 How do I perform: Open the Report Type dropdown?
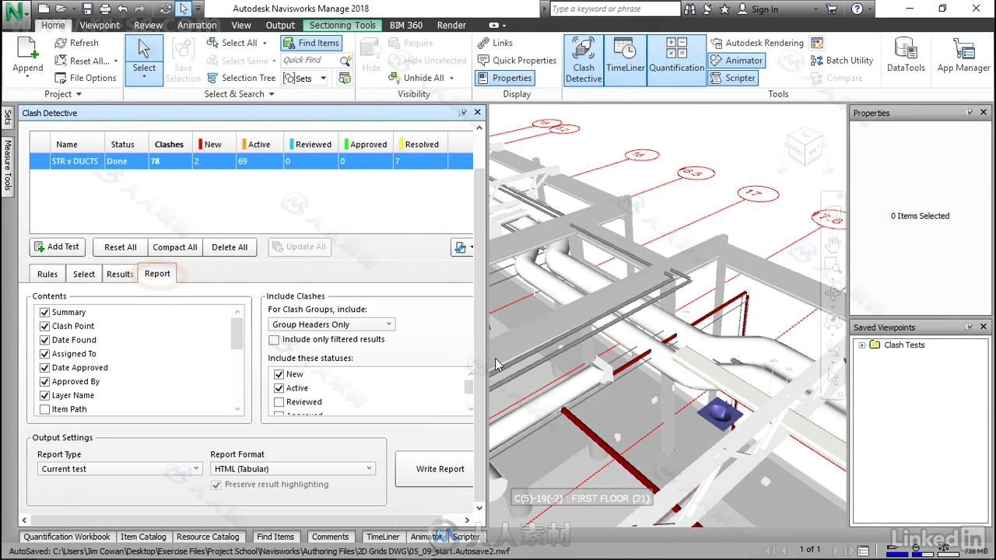tap(120, 469)
